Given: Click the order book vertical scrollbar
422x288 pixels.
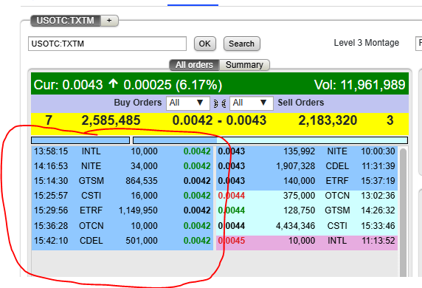Looking at the screenshot, I should coord(403,211).
